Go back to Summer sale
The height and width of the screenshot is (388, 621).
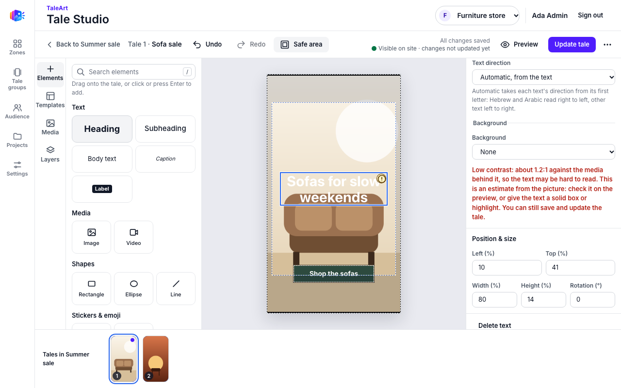[x=83, y=45]
